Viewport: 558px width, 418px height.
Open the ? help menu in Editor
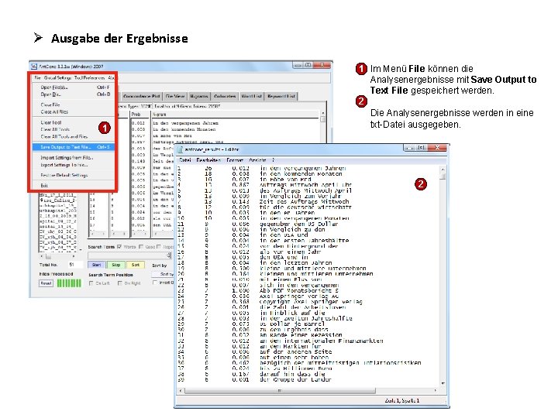click(273, 160)
